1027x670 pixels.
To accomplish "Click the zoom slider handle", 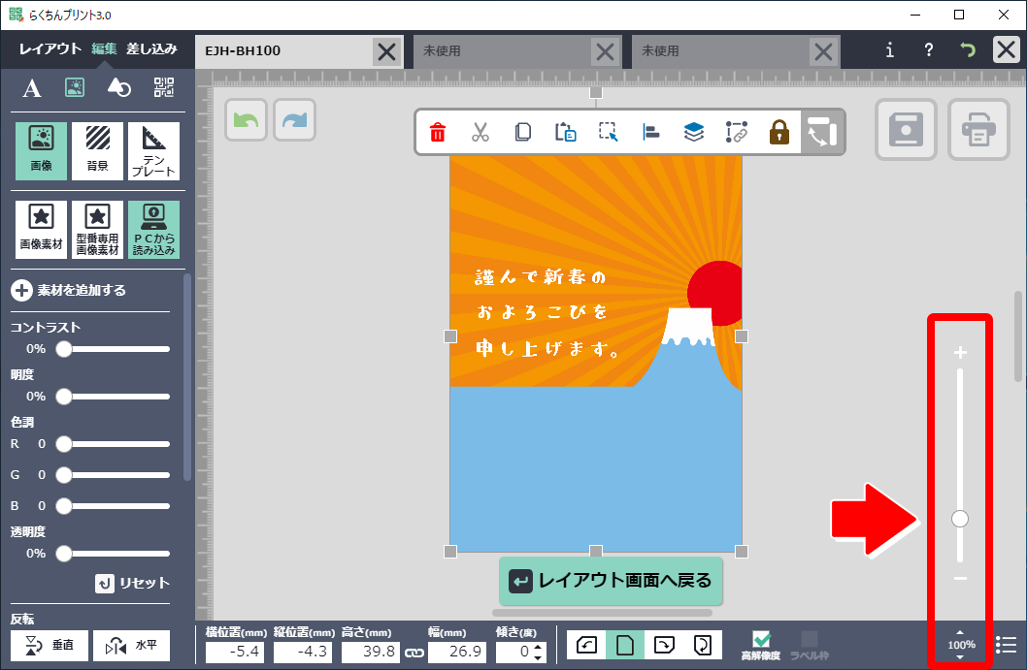I will pos(960,519).
